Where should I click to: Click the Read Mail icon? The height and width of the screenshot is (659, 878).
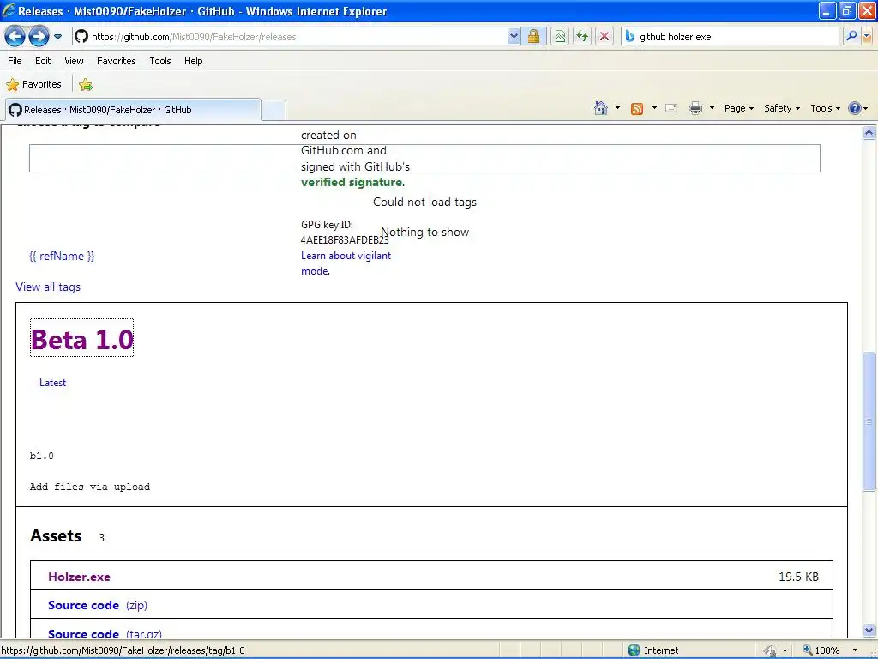[671, 108]
